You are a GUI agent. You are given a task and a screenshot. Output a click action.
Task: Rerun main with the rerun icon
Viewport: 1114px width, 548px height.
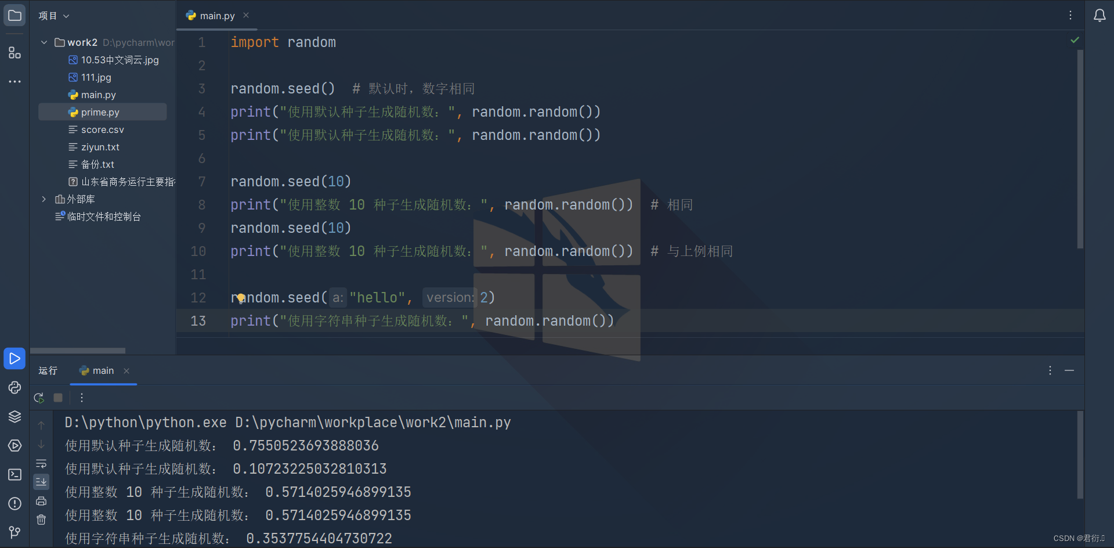[39, 398]
